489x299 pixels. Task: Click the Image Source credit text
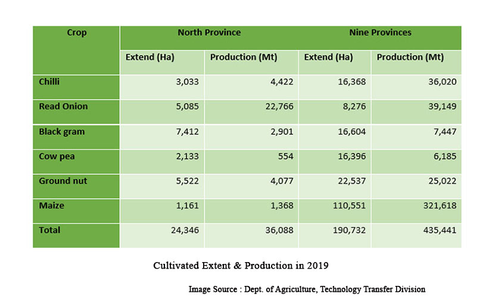pos(307,289)
